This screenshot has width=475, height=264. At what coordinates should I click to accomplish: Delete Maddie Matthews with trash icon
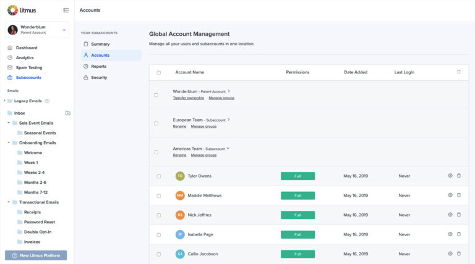tap(459, 195)
